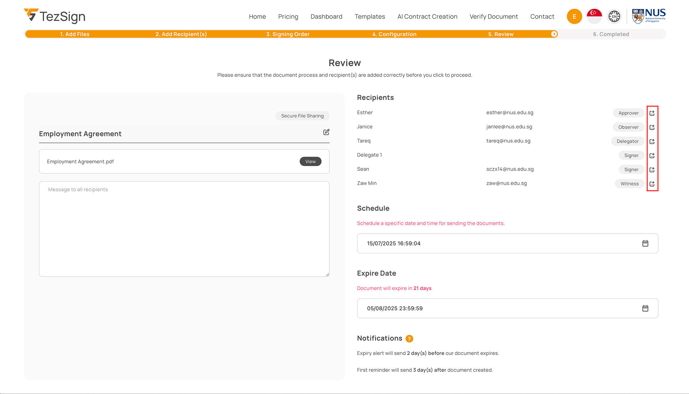Screen dimensions: 689x394
Task: Go to the Dashboard menu item
Action: click(326, 16)
